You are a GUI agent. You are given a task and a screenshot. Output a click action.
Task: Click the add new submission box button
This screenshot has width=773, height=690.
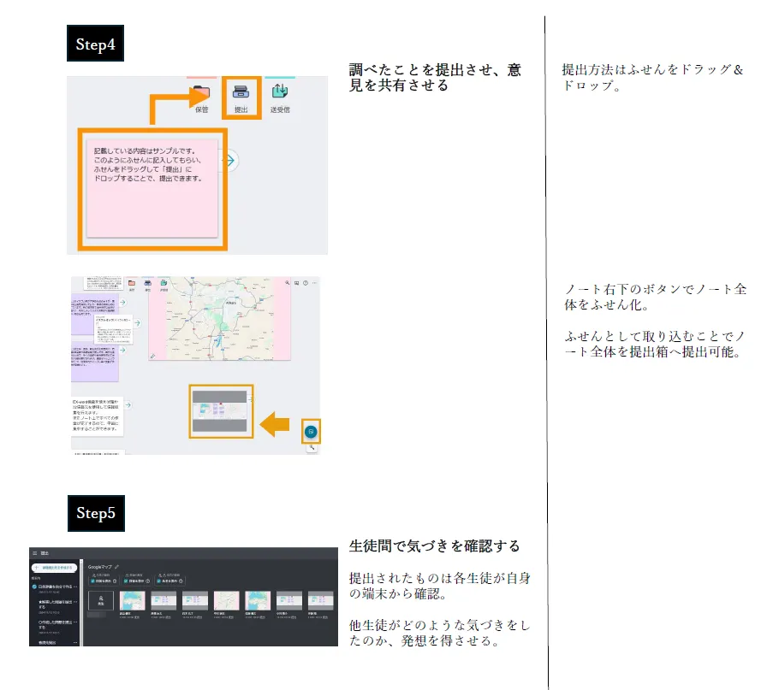[x=53, y=568]
